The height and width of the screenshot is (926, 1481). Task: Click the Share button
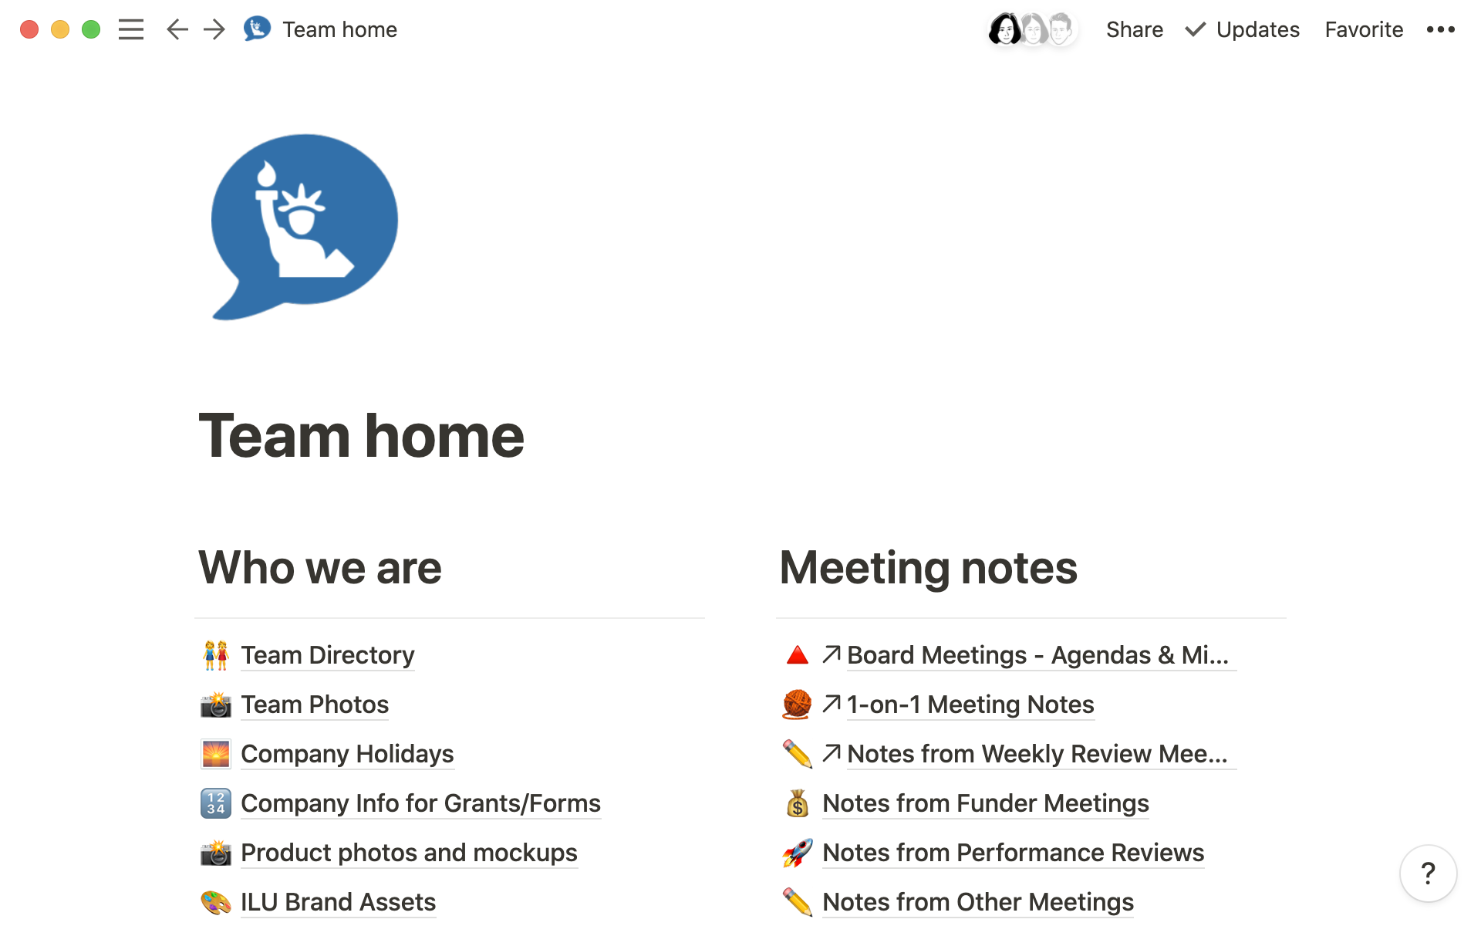pyautogui.click(x=1134, y=29)
